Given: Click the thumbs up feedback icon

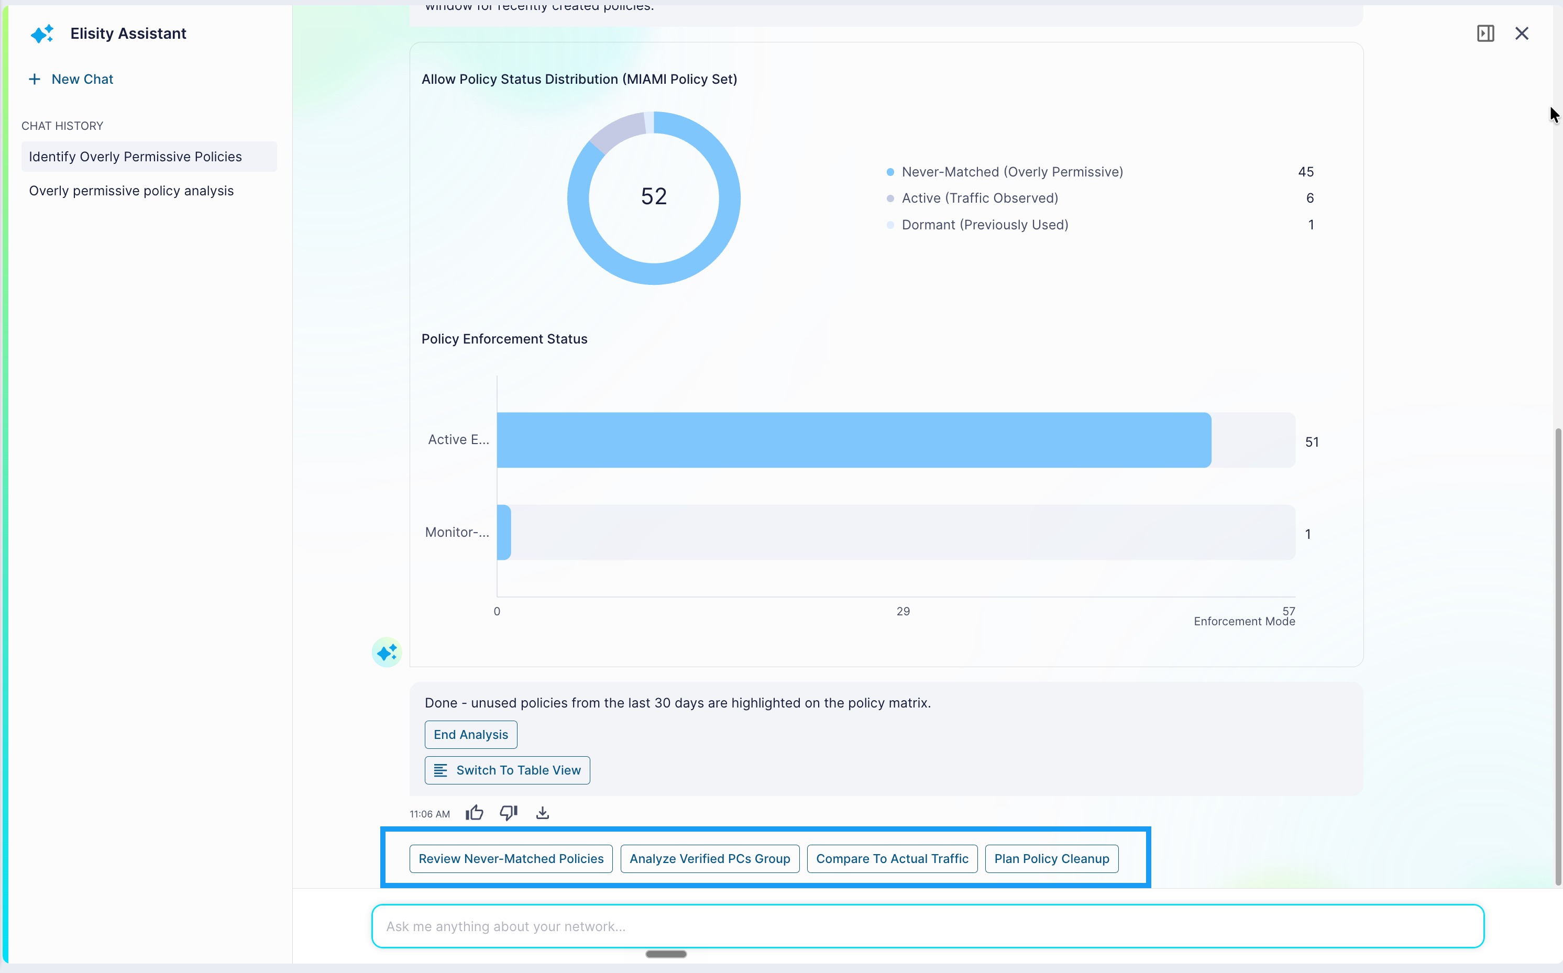Looking at the screenshot, I should [x=474, y=813].
